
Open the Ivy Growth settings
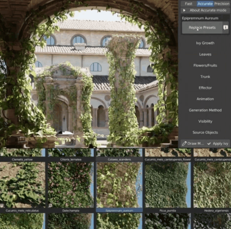click(x=205, y=43)
